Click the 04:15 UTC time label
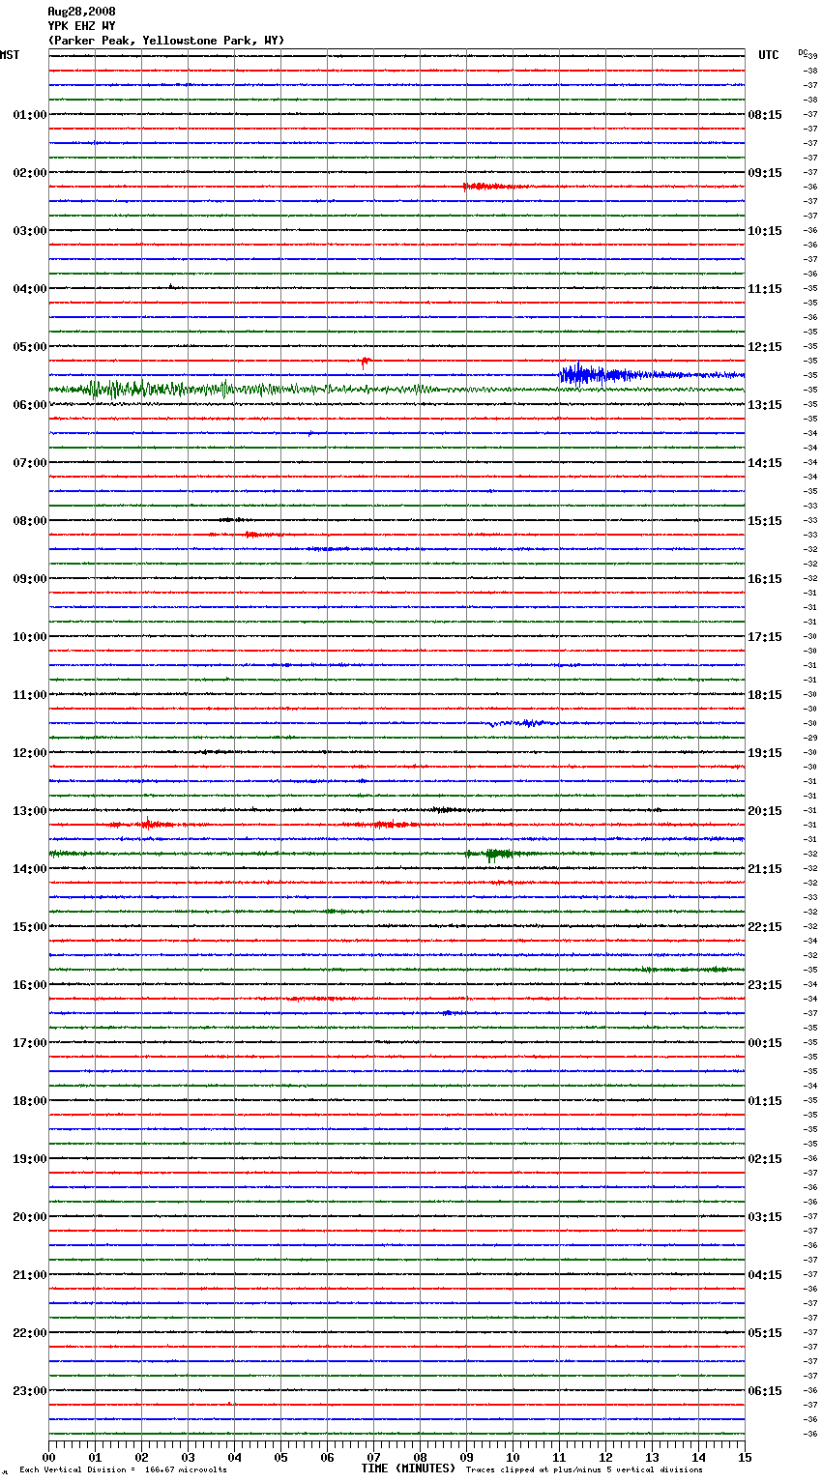822x1483 pixels. coord(765,1275)
